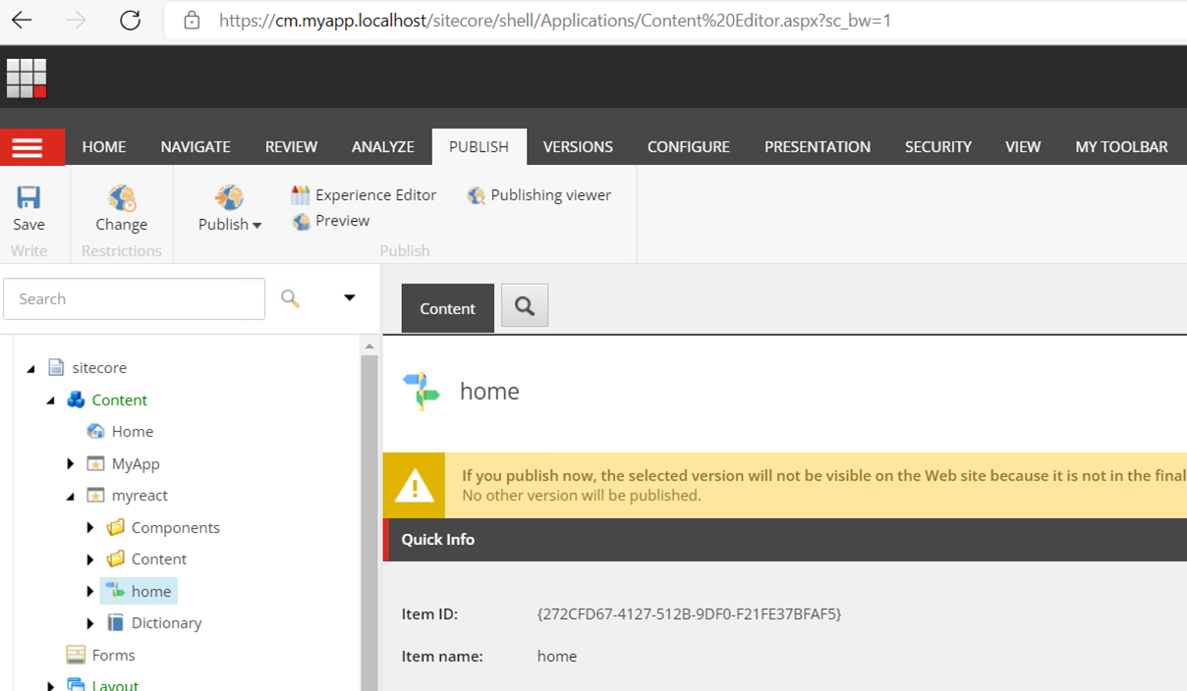Click the Publish globe icon
The width and height of the screenshot is (1187, 691).
229,197
